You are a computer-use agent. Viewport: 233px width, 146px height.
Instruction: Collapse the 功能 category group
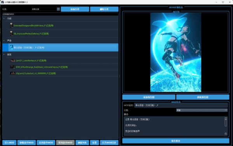click(x=4, y=18)
